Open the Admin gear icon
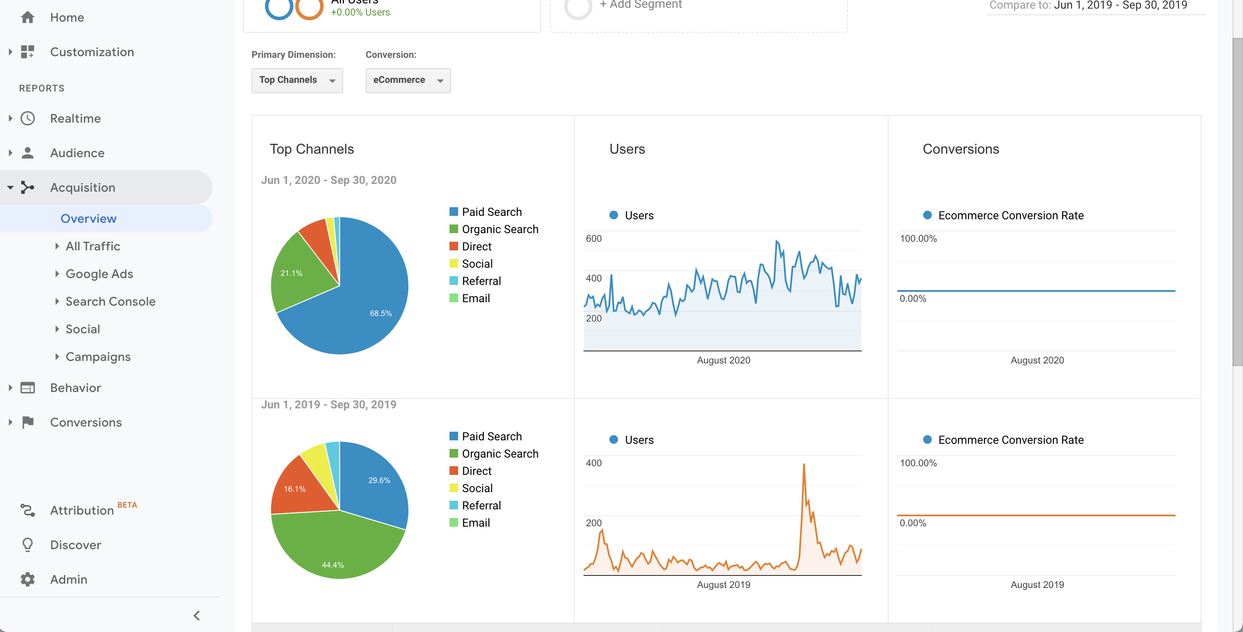Image resolution: width=1243 pixels, height=632 pixels. click(28, 579)
